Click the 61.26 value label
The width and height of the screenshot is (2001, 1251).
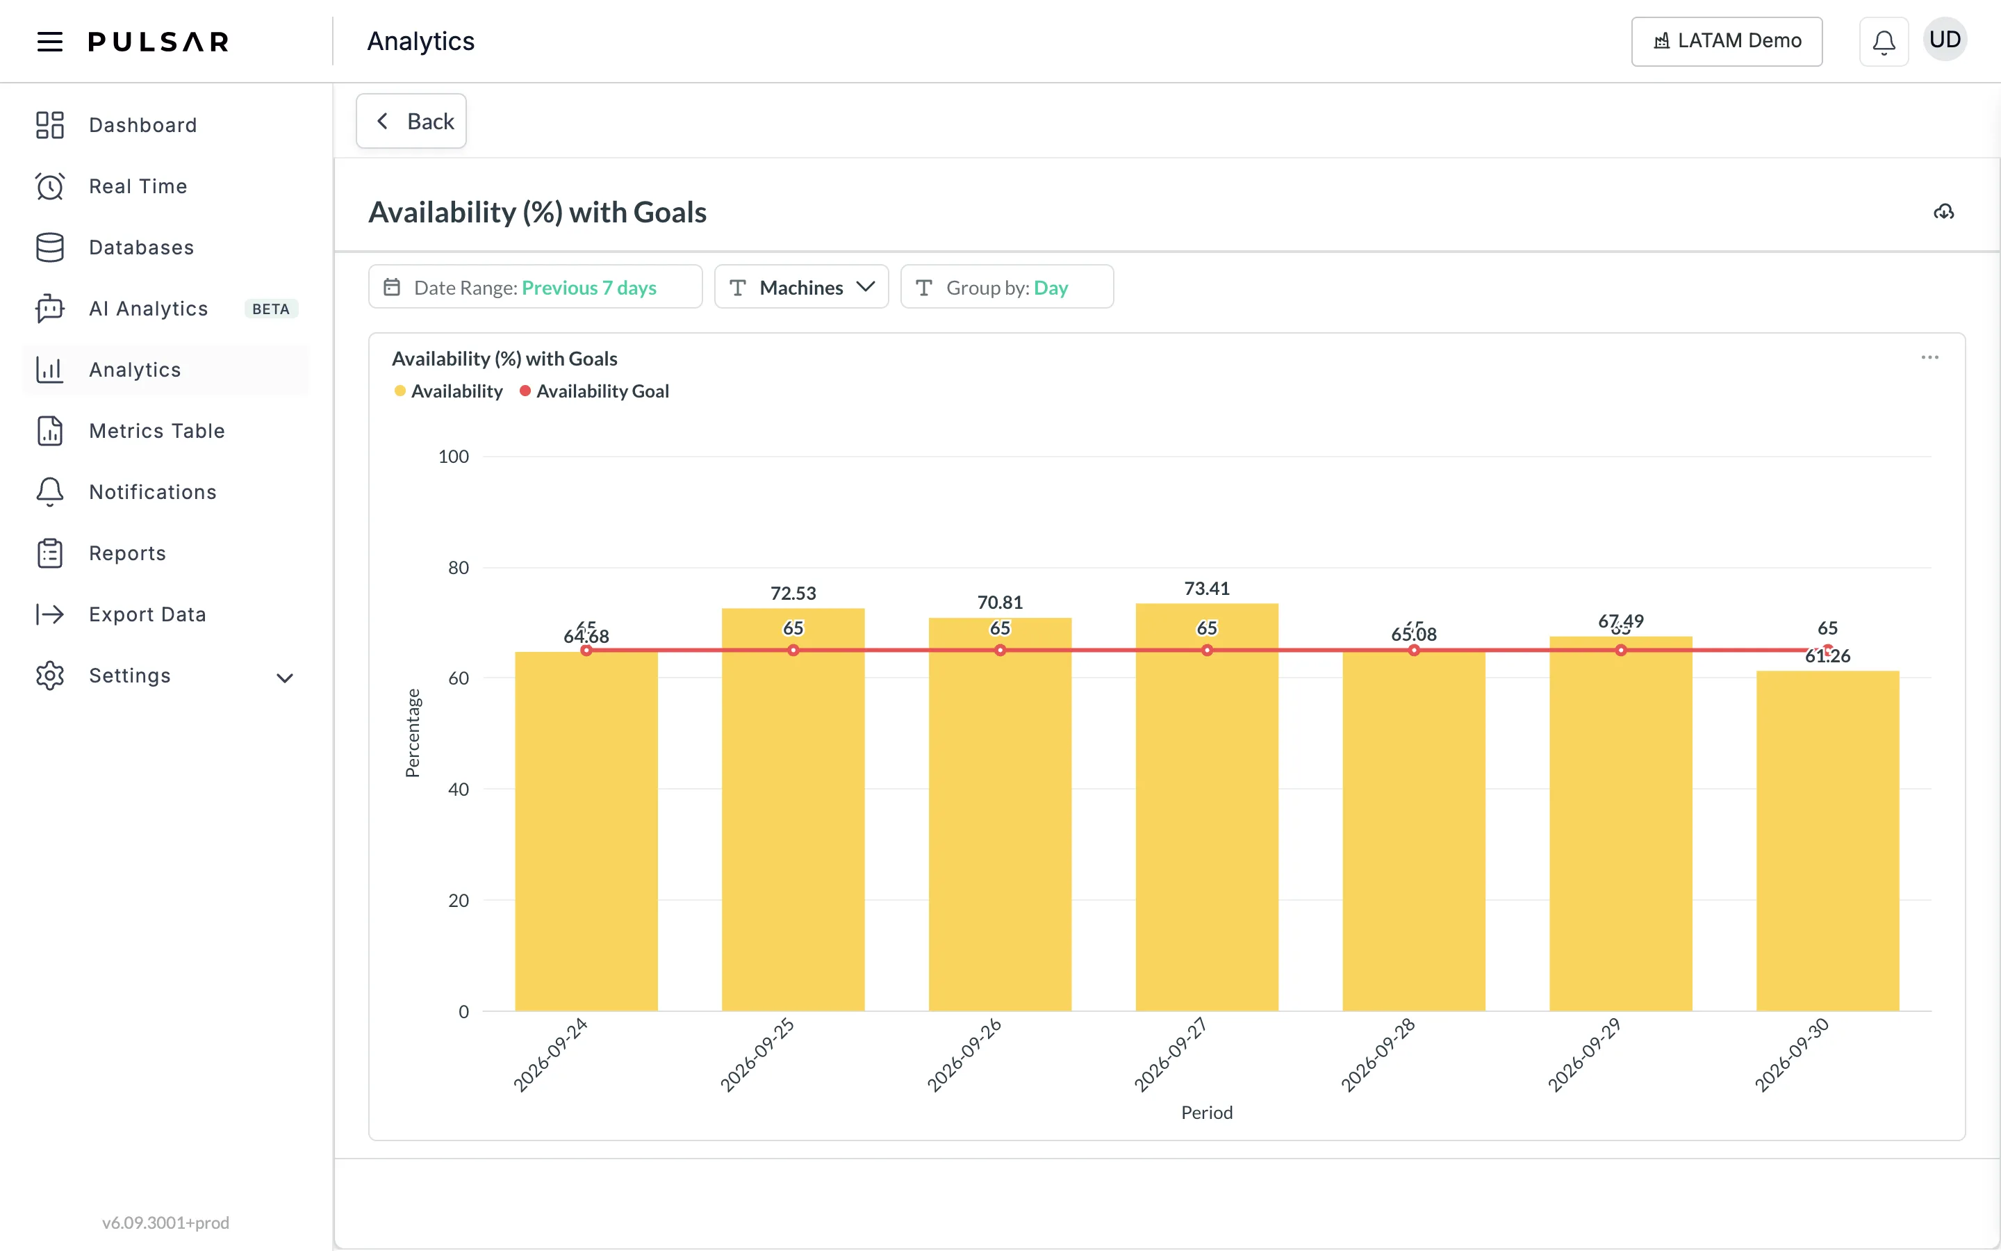point(1827,656)
